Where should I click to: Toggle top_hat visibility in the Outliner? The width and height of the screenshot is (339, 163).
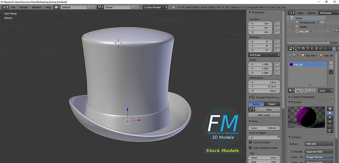click(328, 31)
